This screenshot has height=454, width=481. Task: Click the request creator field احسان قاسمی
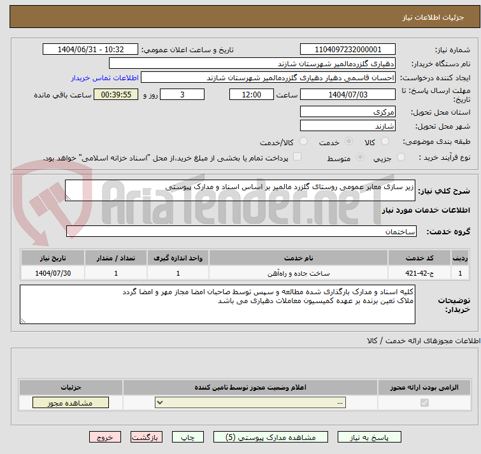click(x=268, y=78)
